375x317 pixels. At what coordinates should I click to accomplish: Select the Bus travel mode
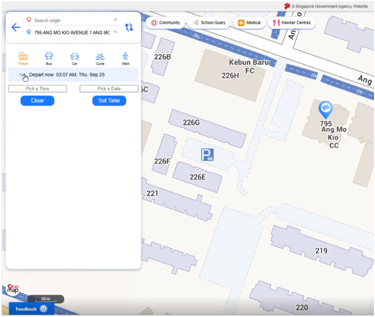point(49,58)
